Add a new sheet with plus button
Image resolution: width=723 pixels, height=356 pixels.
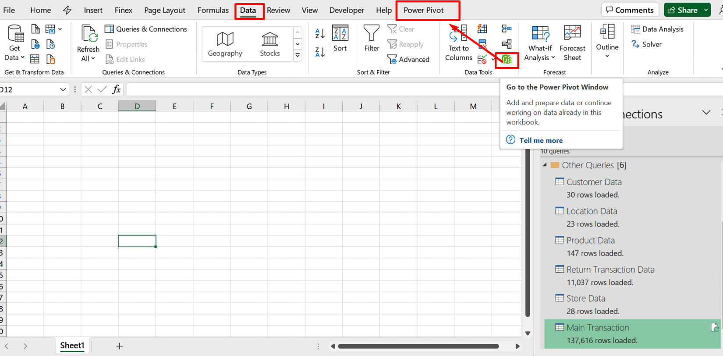119,346
